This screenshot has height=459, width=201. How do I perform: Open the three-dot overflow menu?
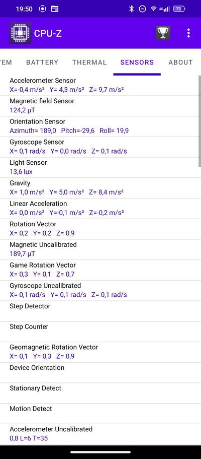(188, 33)
